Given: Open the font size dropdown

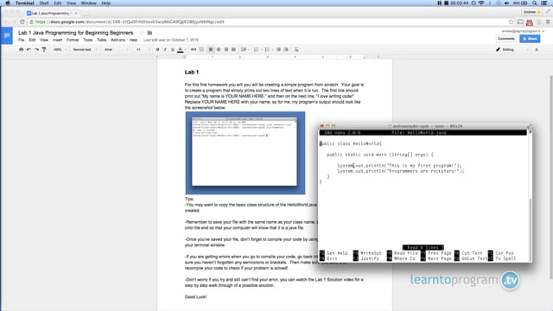Looking at the screenshot, I should pos(143,50).
